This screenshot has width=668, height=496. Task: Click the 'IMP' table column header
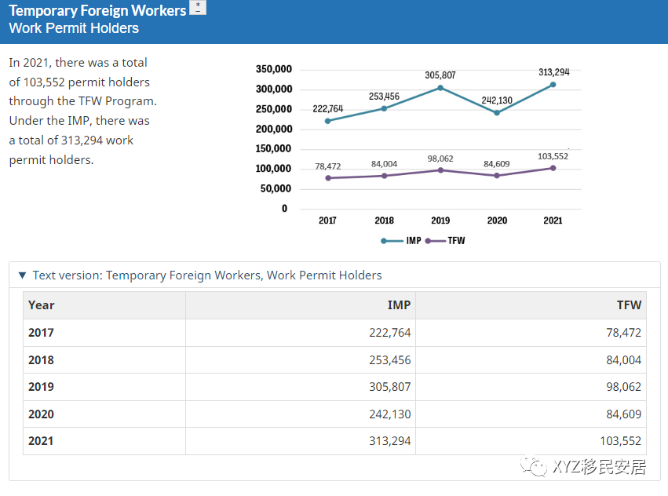point(301,305)
